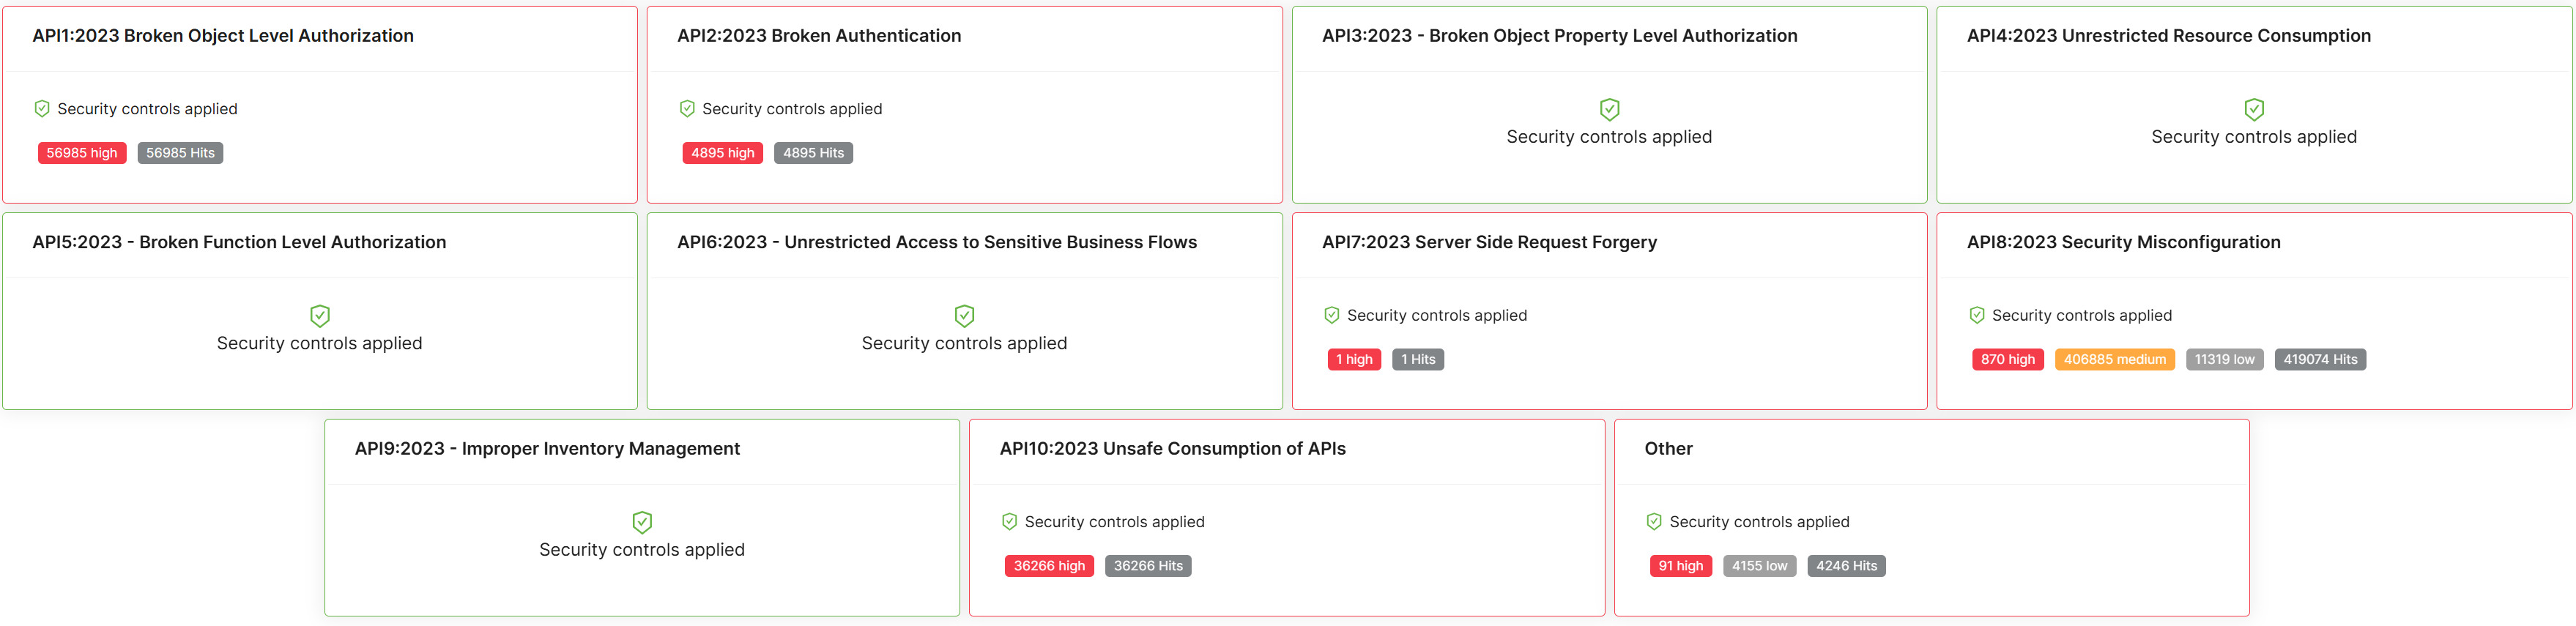Click the 56985 high severity badge
This screenshot has width=2576, height=626.
[x=82, y=153]
